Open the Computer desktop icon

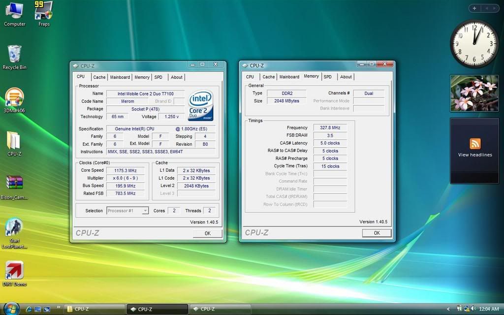click(14, 14)
